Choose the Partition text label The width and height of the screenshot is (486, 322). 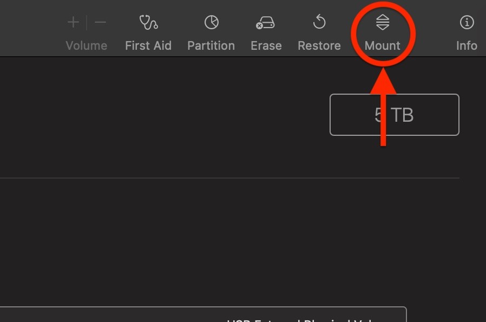(211, 46)
